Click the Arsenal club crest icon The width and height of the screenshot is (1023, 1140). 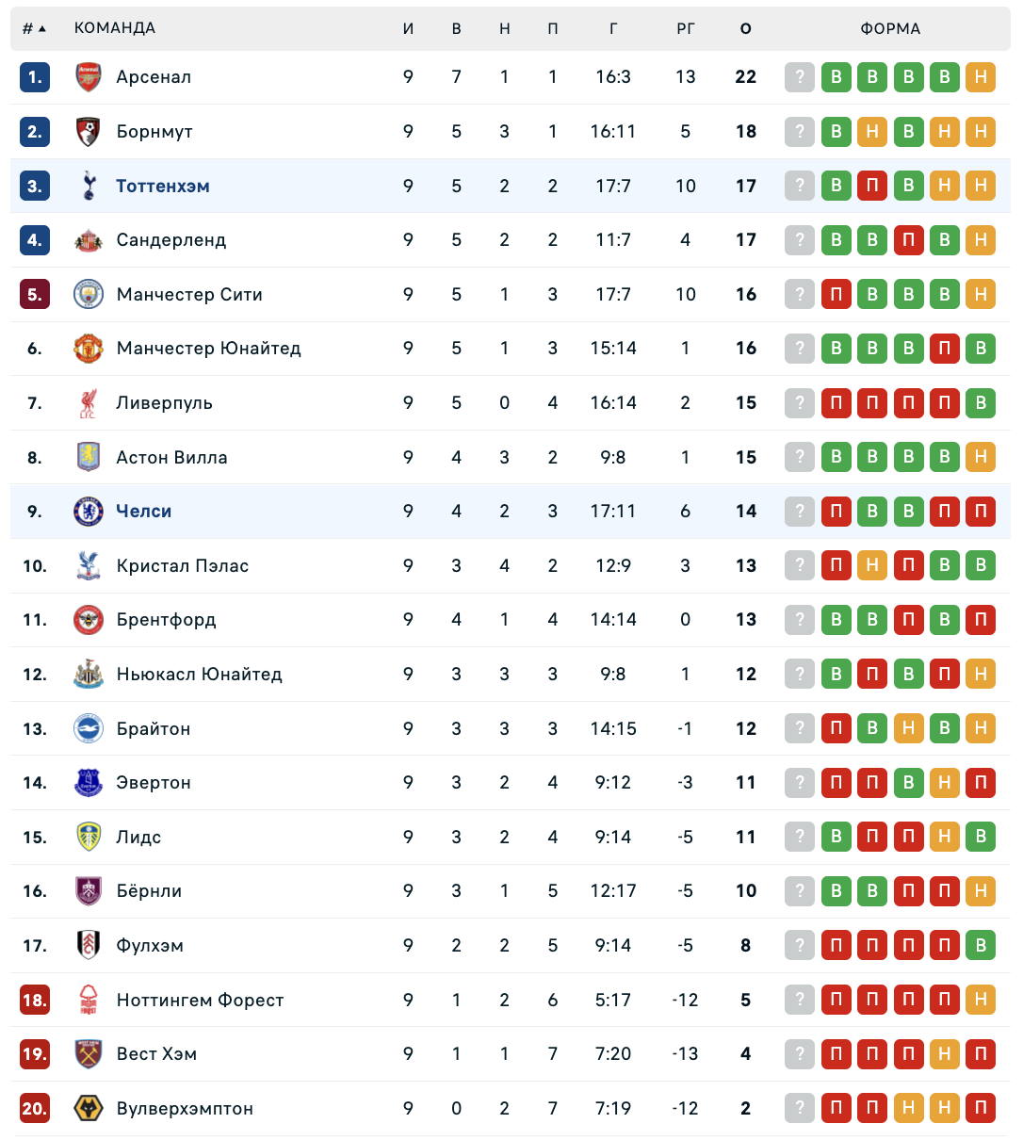click(x=89, y=77)
